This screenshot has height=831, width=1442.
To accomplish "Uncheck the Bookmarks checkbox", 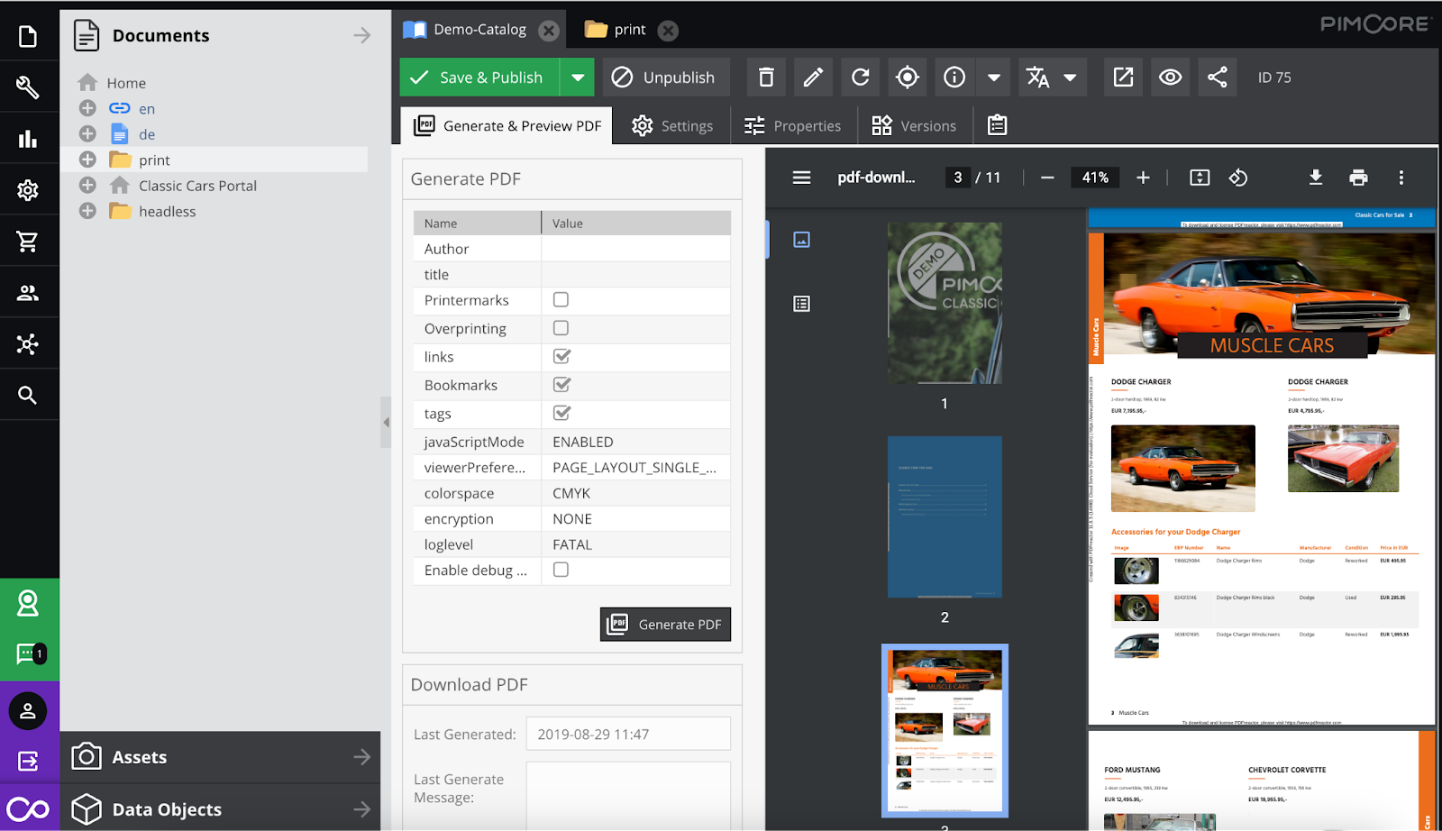I will [561, 385].
